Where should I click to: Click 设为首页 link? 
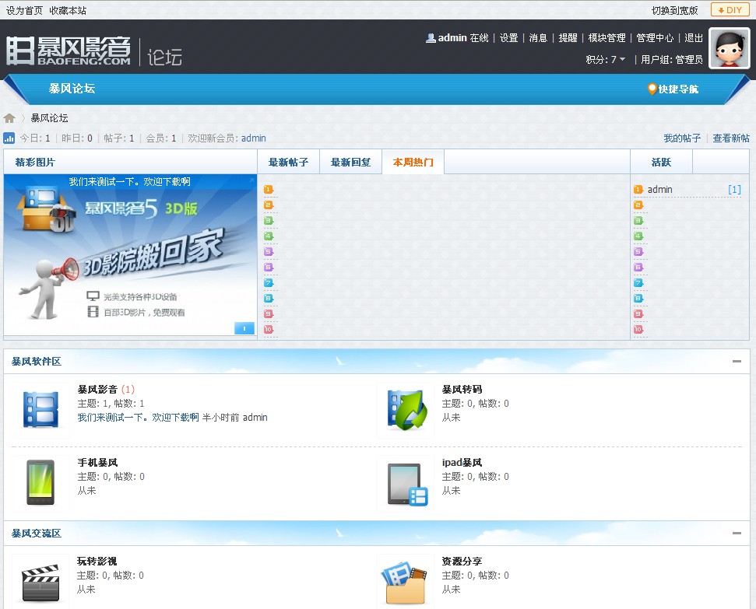pyautogui.click(x=24, y=11)
